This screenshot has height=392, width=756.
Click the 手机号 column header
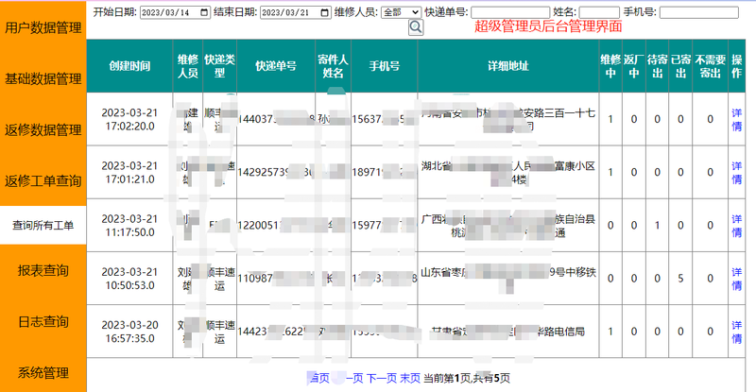click(385, 66)
